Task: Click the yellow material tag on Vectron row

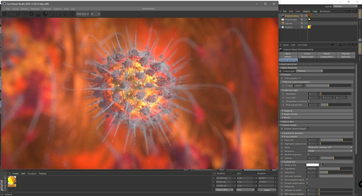Action: click(x=309, y=27)
